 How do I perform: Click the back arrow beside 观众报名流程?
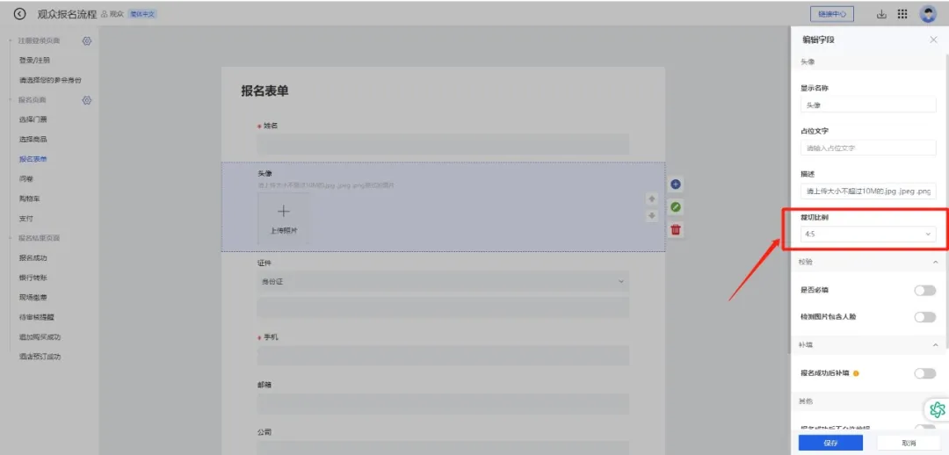pyautogui.click(x=19, y=14)
